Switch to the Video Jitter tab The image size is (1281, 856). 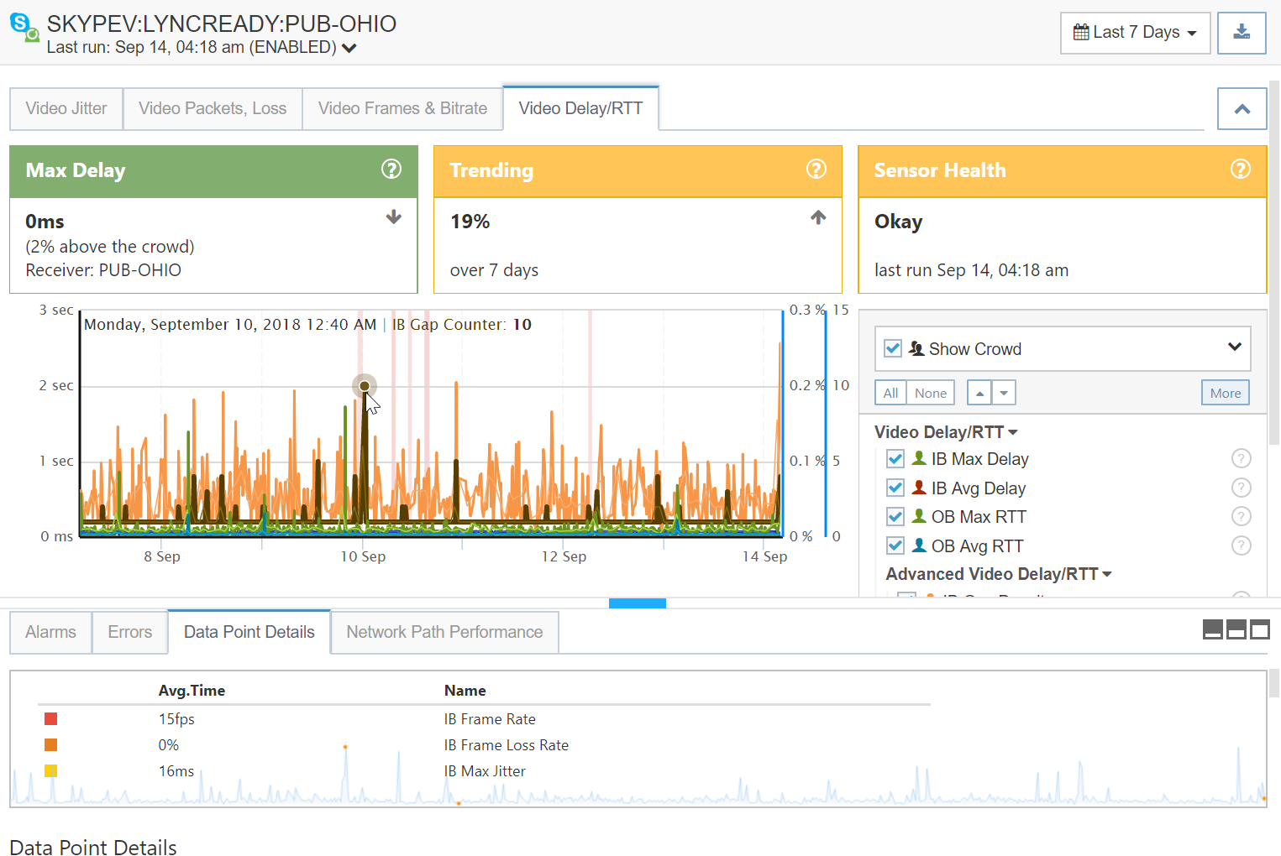pos(66,108)
